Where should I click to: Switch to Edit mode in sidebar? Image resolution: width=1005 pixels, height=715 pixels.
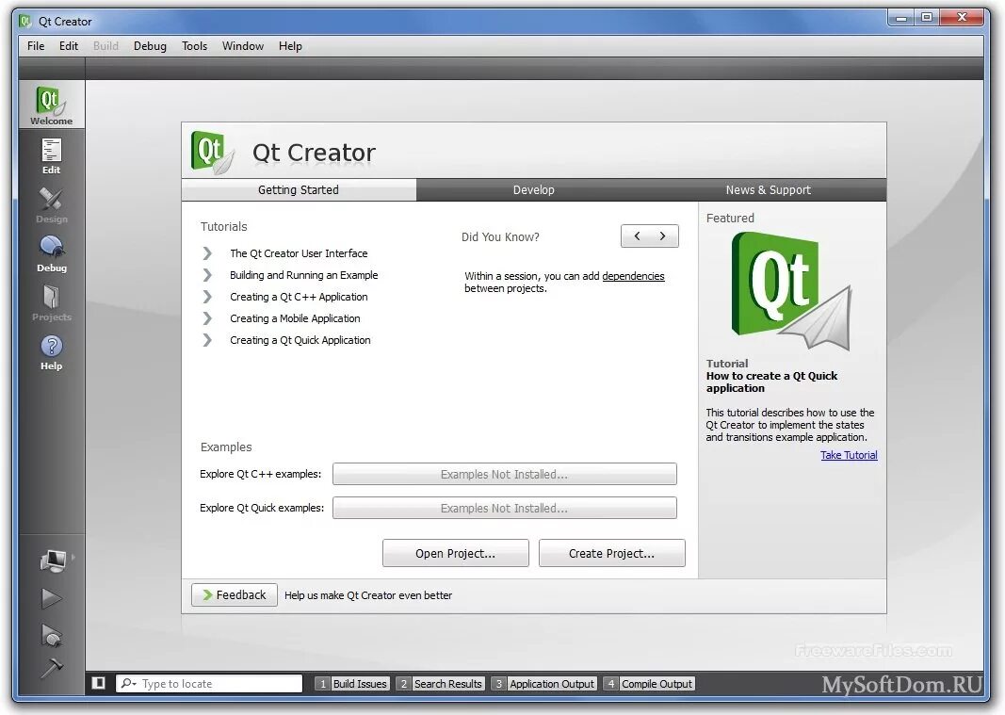point(51,155)
